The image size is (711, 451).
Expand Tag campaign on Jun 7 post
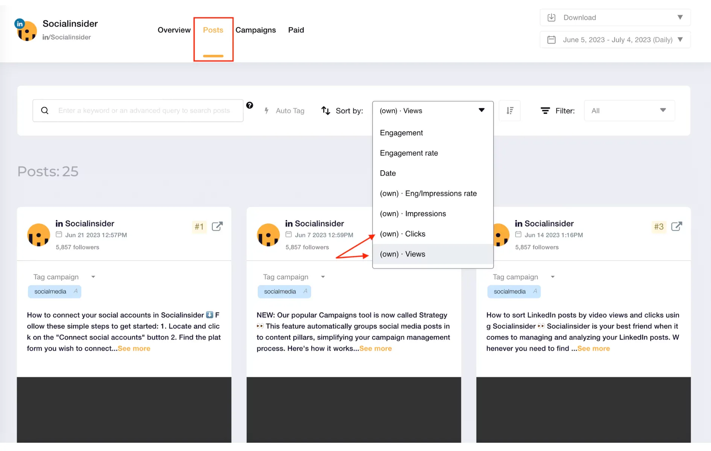tap(294, 277)
